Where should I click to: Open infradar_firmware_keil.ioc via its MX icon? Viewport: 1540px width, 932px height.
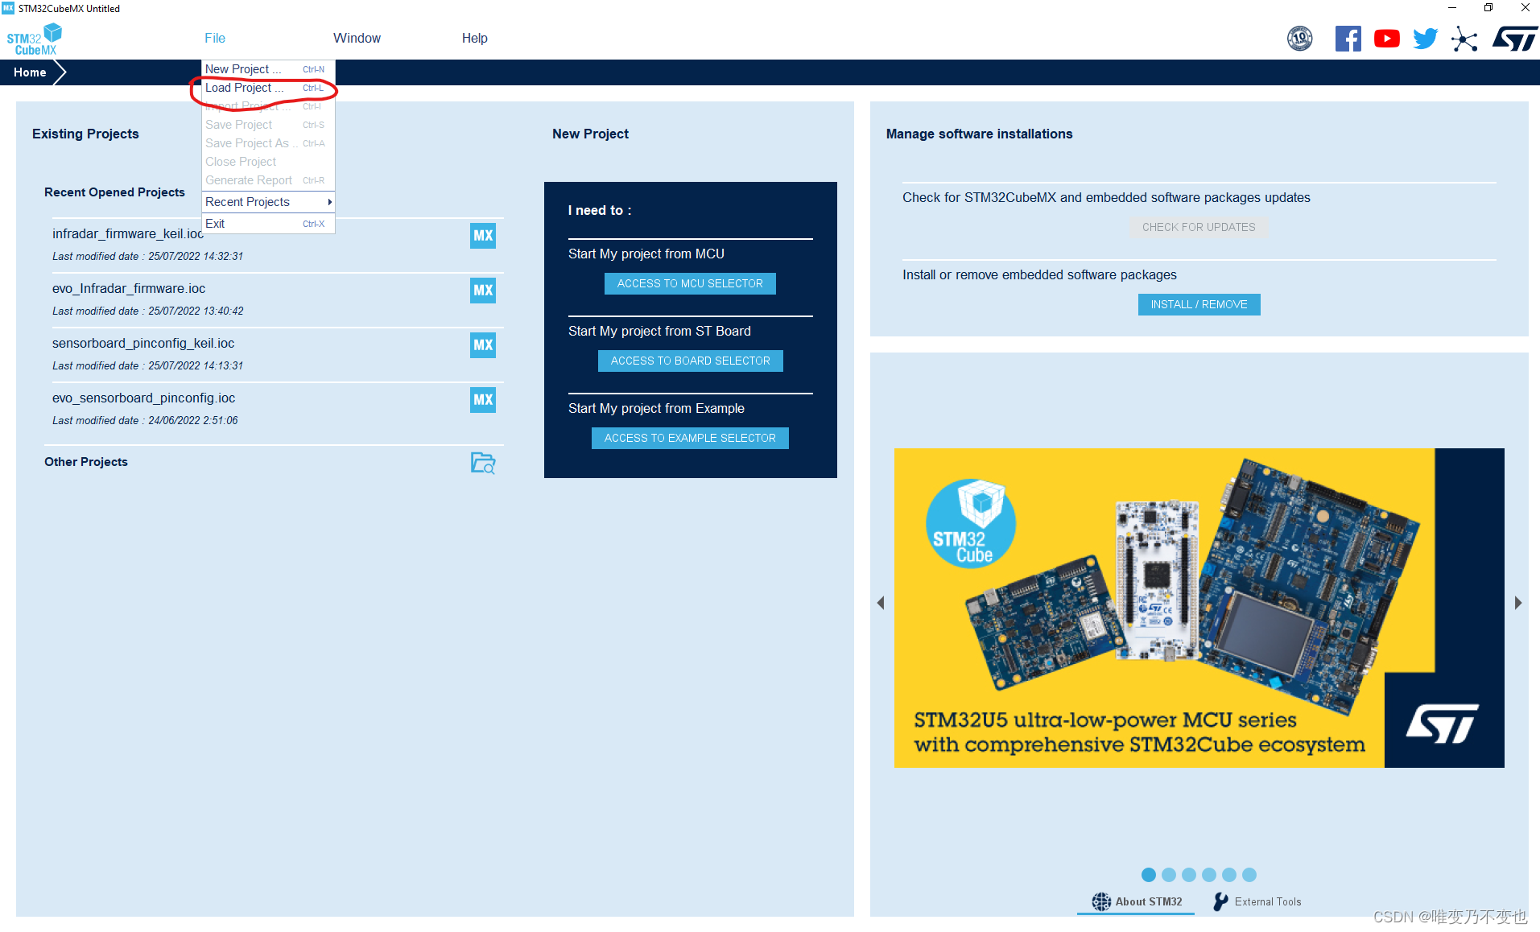[x=482, y=235]
